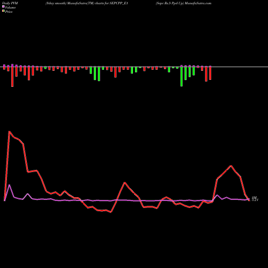
Task: Click the '3M' value label at line end
Action: pos(254,197)
